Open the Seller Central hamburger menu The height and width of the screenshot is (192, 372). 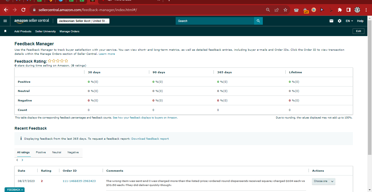pos(5,21)
